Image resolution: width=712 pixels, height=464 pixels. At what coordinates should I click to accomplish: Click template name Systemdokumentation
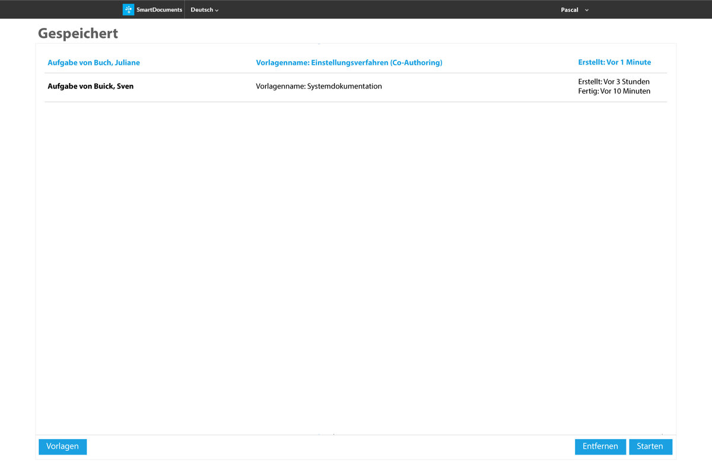(x=319, y=87)
